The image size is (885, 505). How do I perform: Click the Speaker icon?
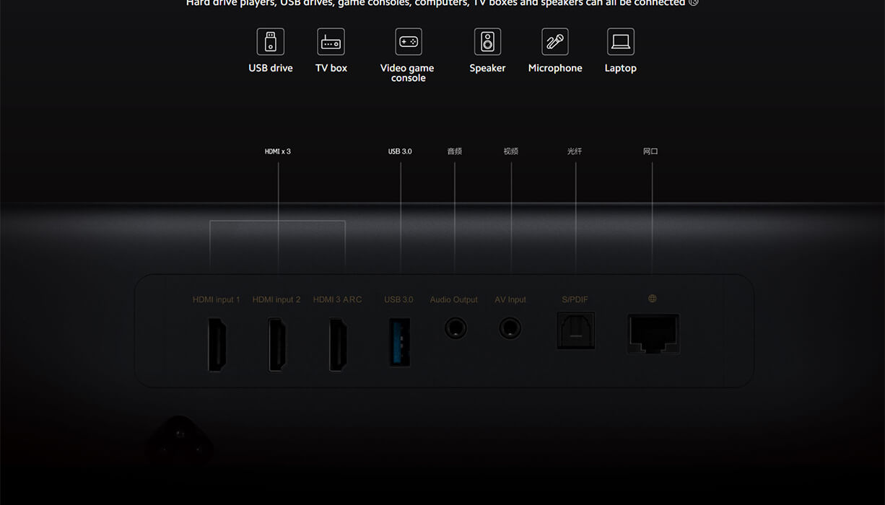[x=487, y=42]
